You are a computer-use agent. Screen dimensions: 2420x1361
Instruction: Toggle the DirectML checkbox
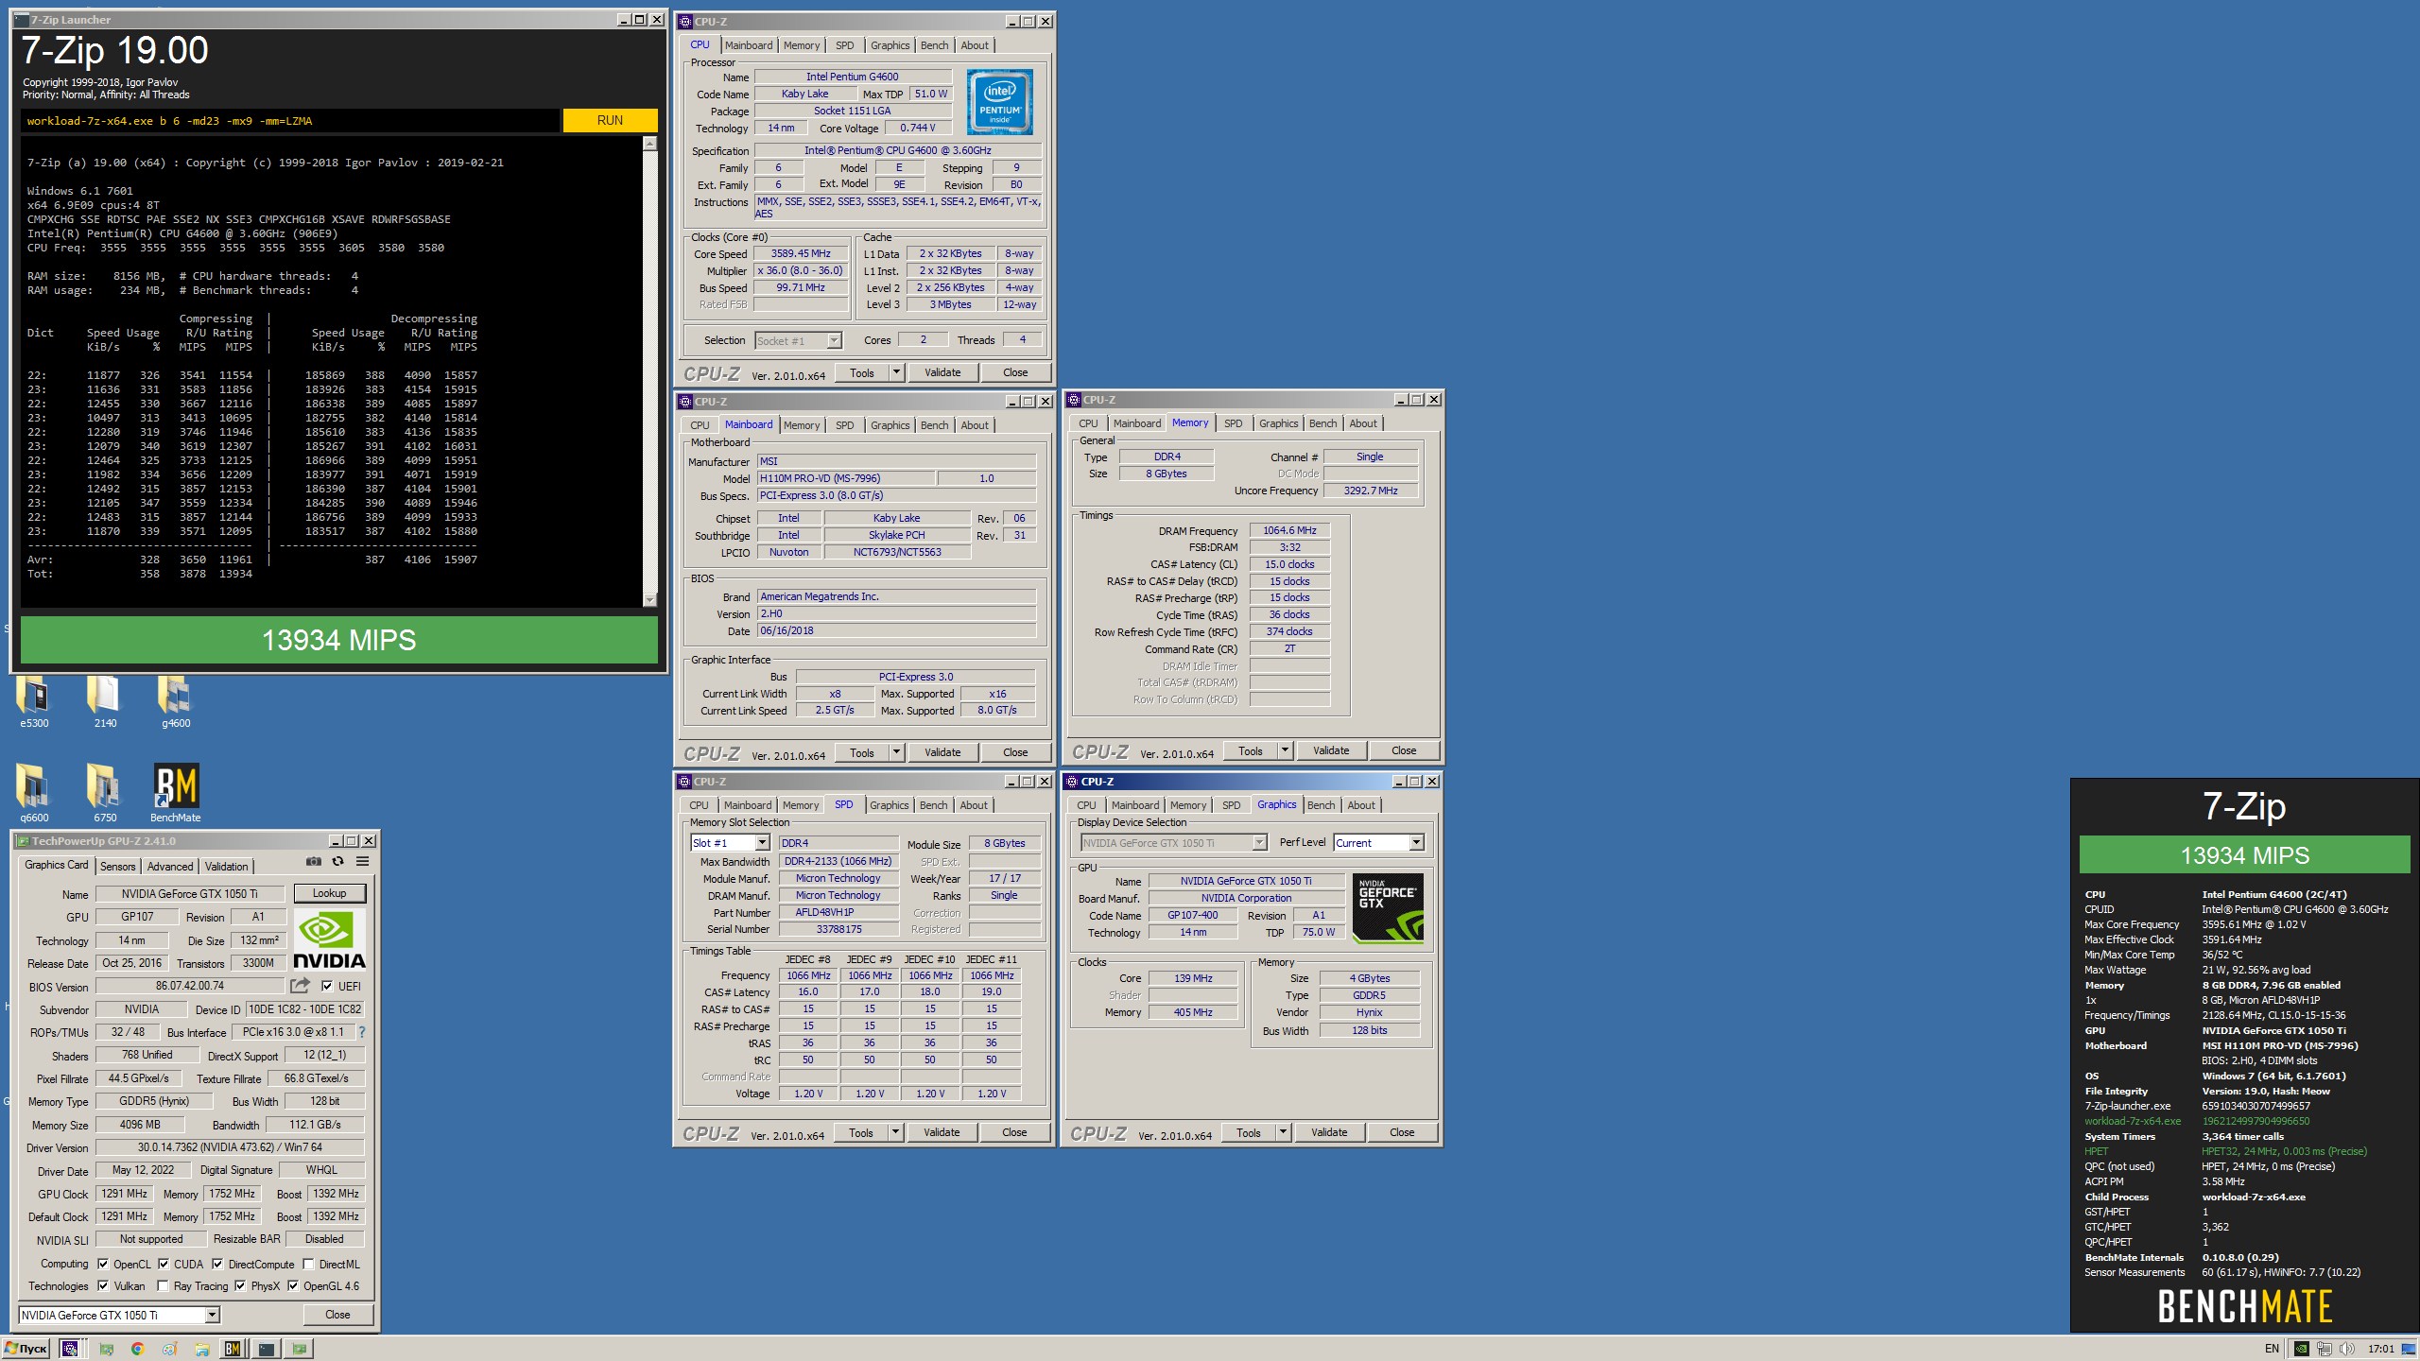coord(308,1264)
